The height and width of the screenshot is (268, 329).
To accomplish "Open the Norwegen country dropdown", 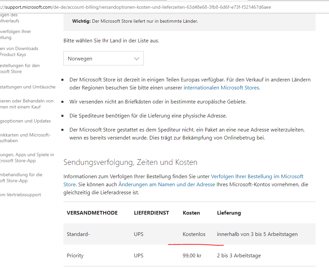I will point(103,58).
